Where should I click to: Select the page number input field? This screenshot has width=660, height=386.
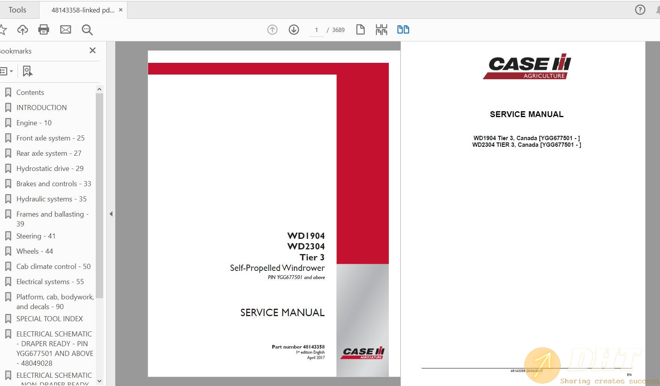317,30
